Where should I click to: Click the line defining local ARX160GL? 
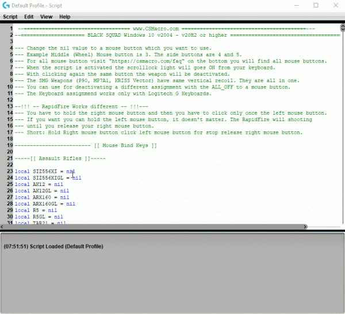click(x=45, y=203)
